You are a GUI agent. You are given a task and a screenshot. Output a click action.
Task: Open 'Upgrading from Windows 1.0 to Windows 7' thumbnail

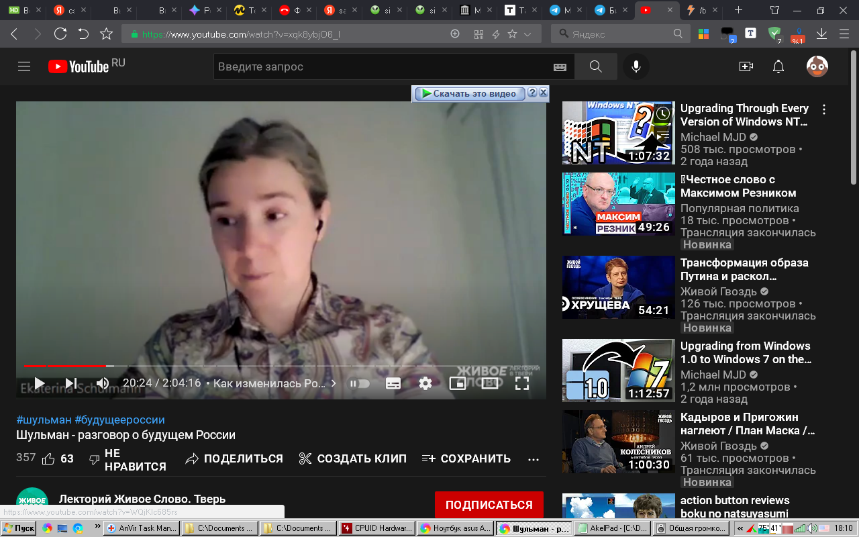pyautogui.click(x=618, y=371)
